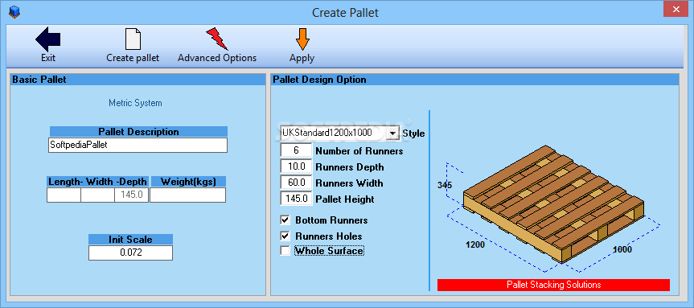Click the Apply orange arrow icon
Image resolution: width=694 pixels, height=308 pixels.
tap(302, 39)
